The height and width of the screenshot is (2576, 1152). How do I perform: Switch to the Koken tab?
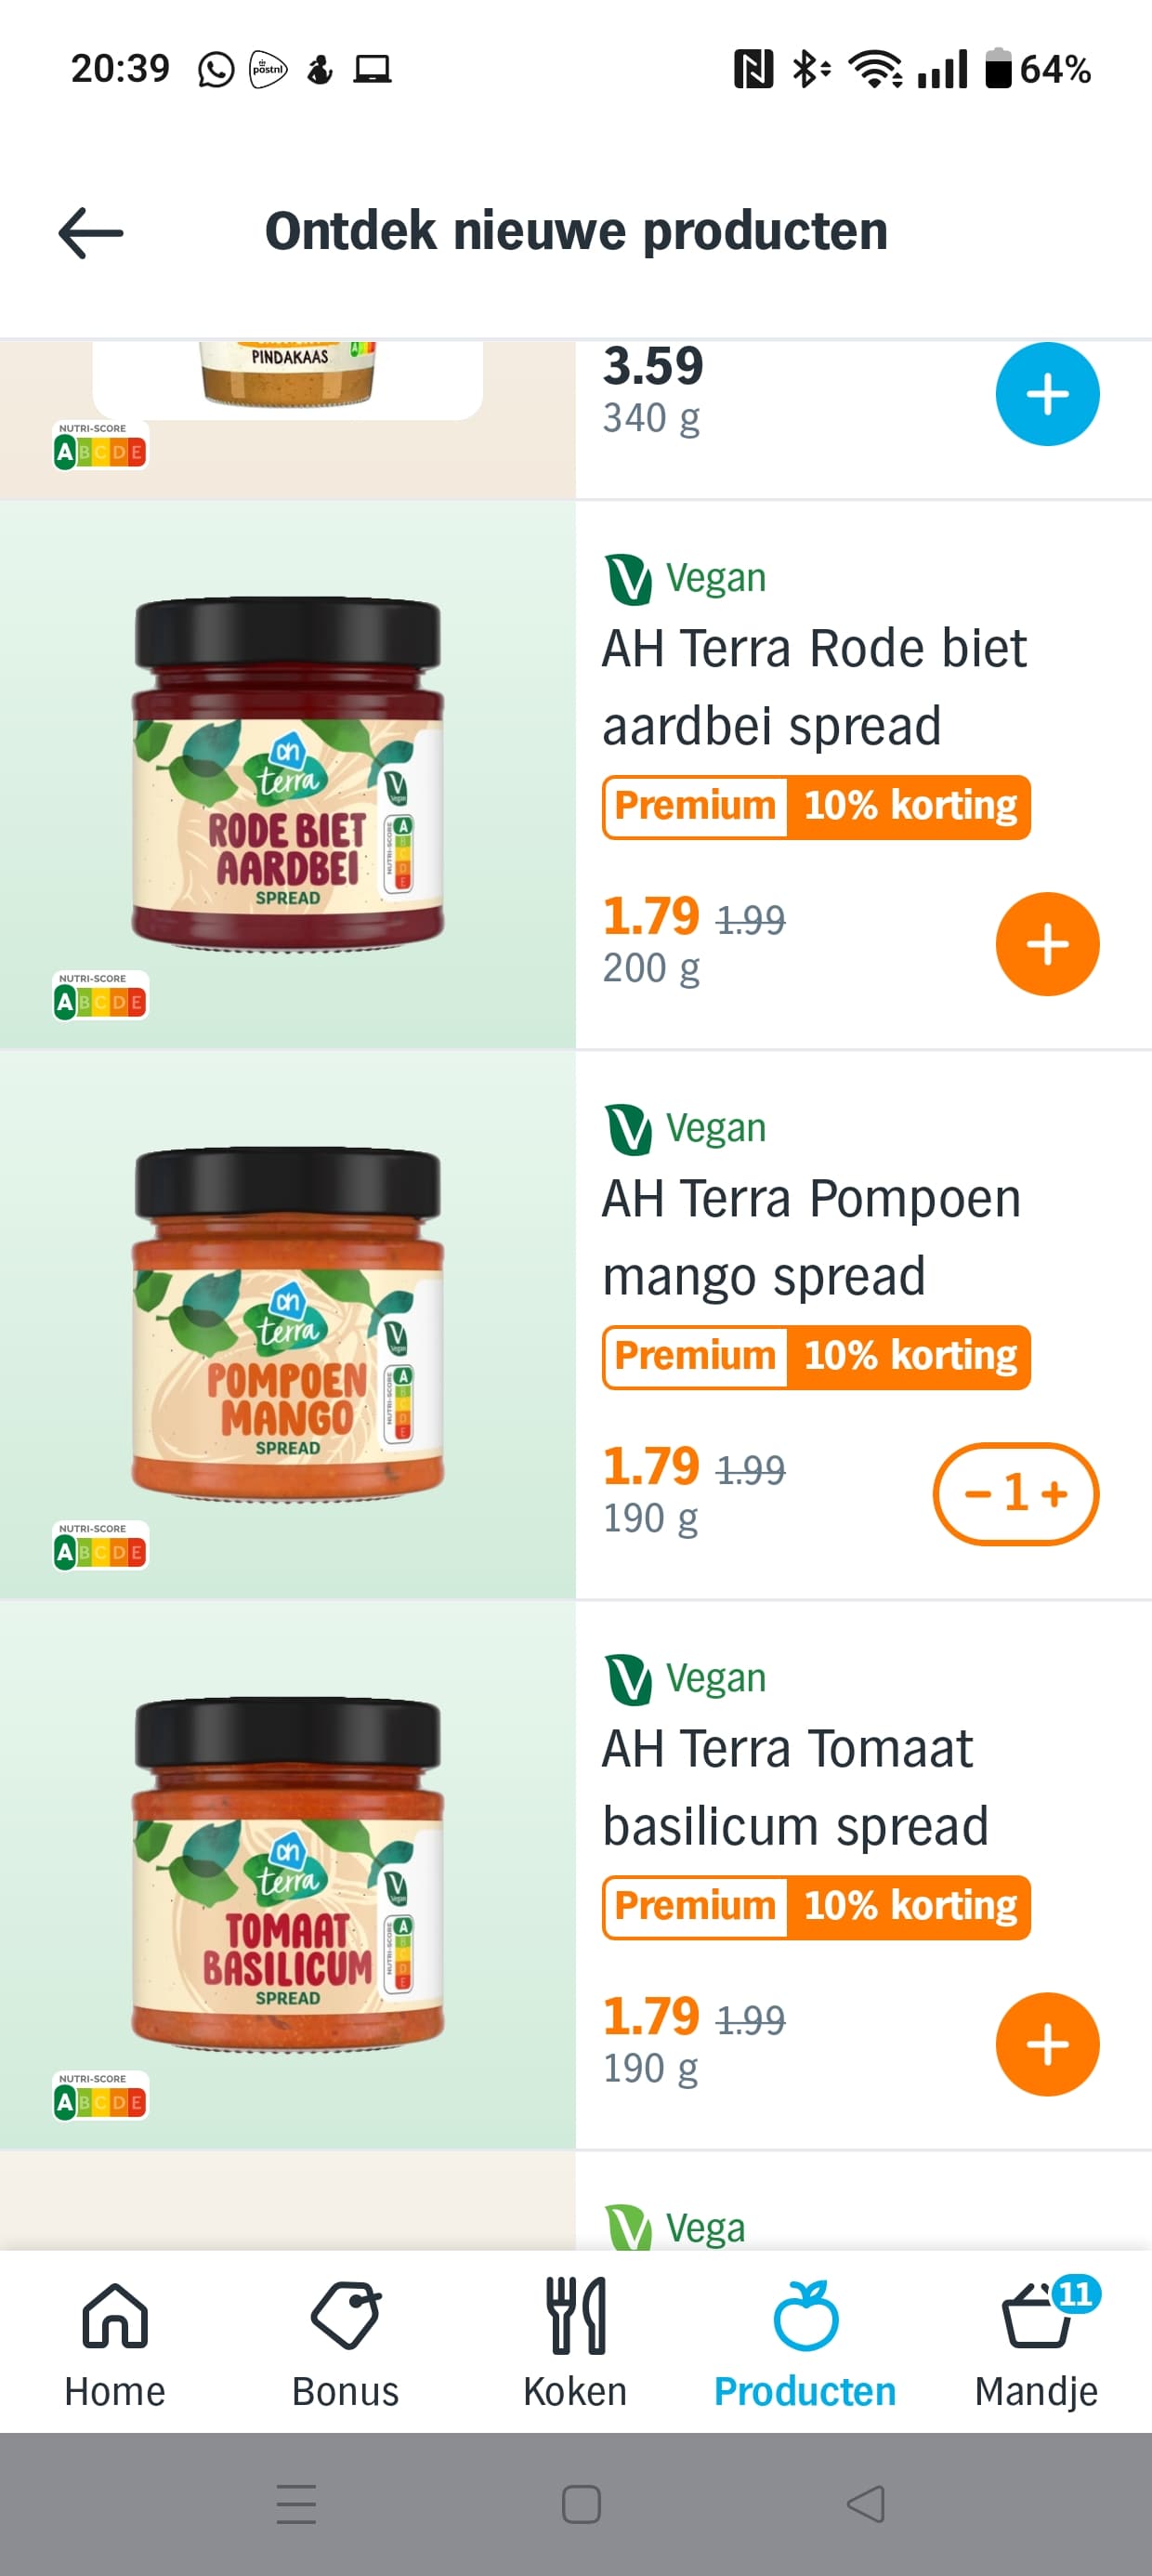(575, 2342)
